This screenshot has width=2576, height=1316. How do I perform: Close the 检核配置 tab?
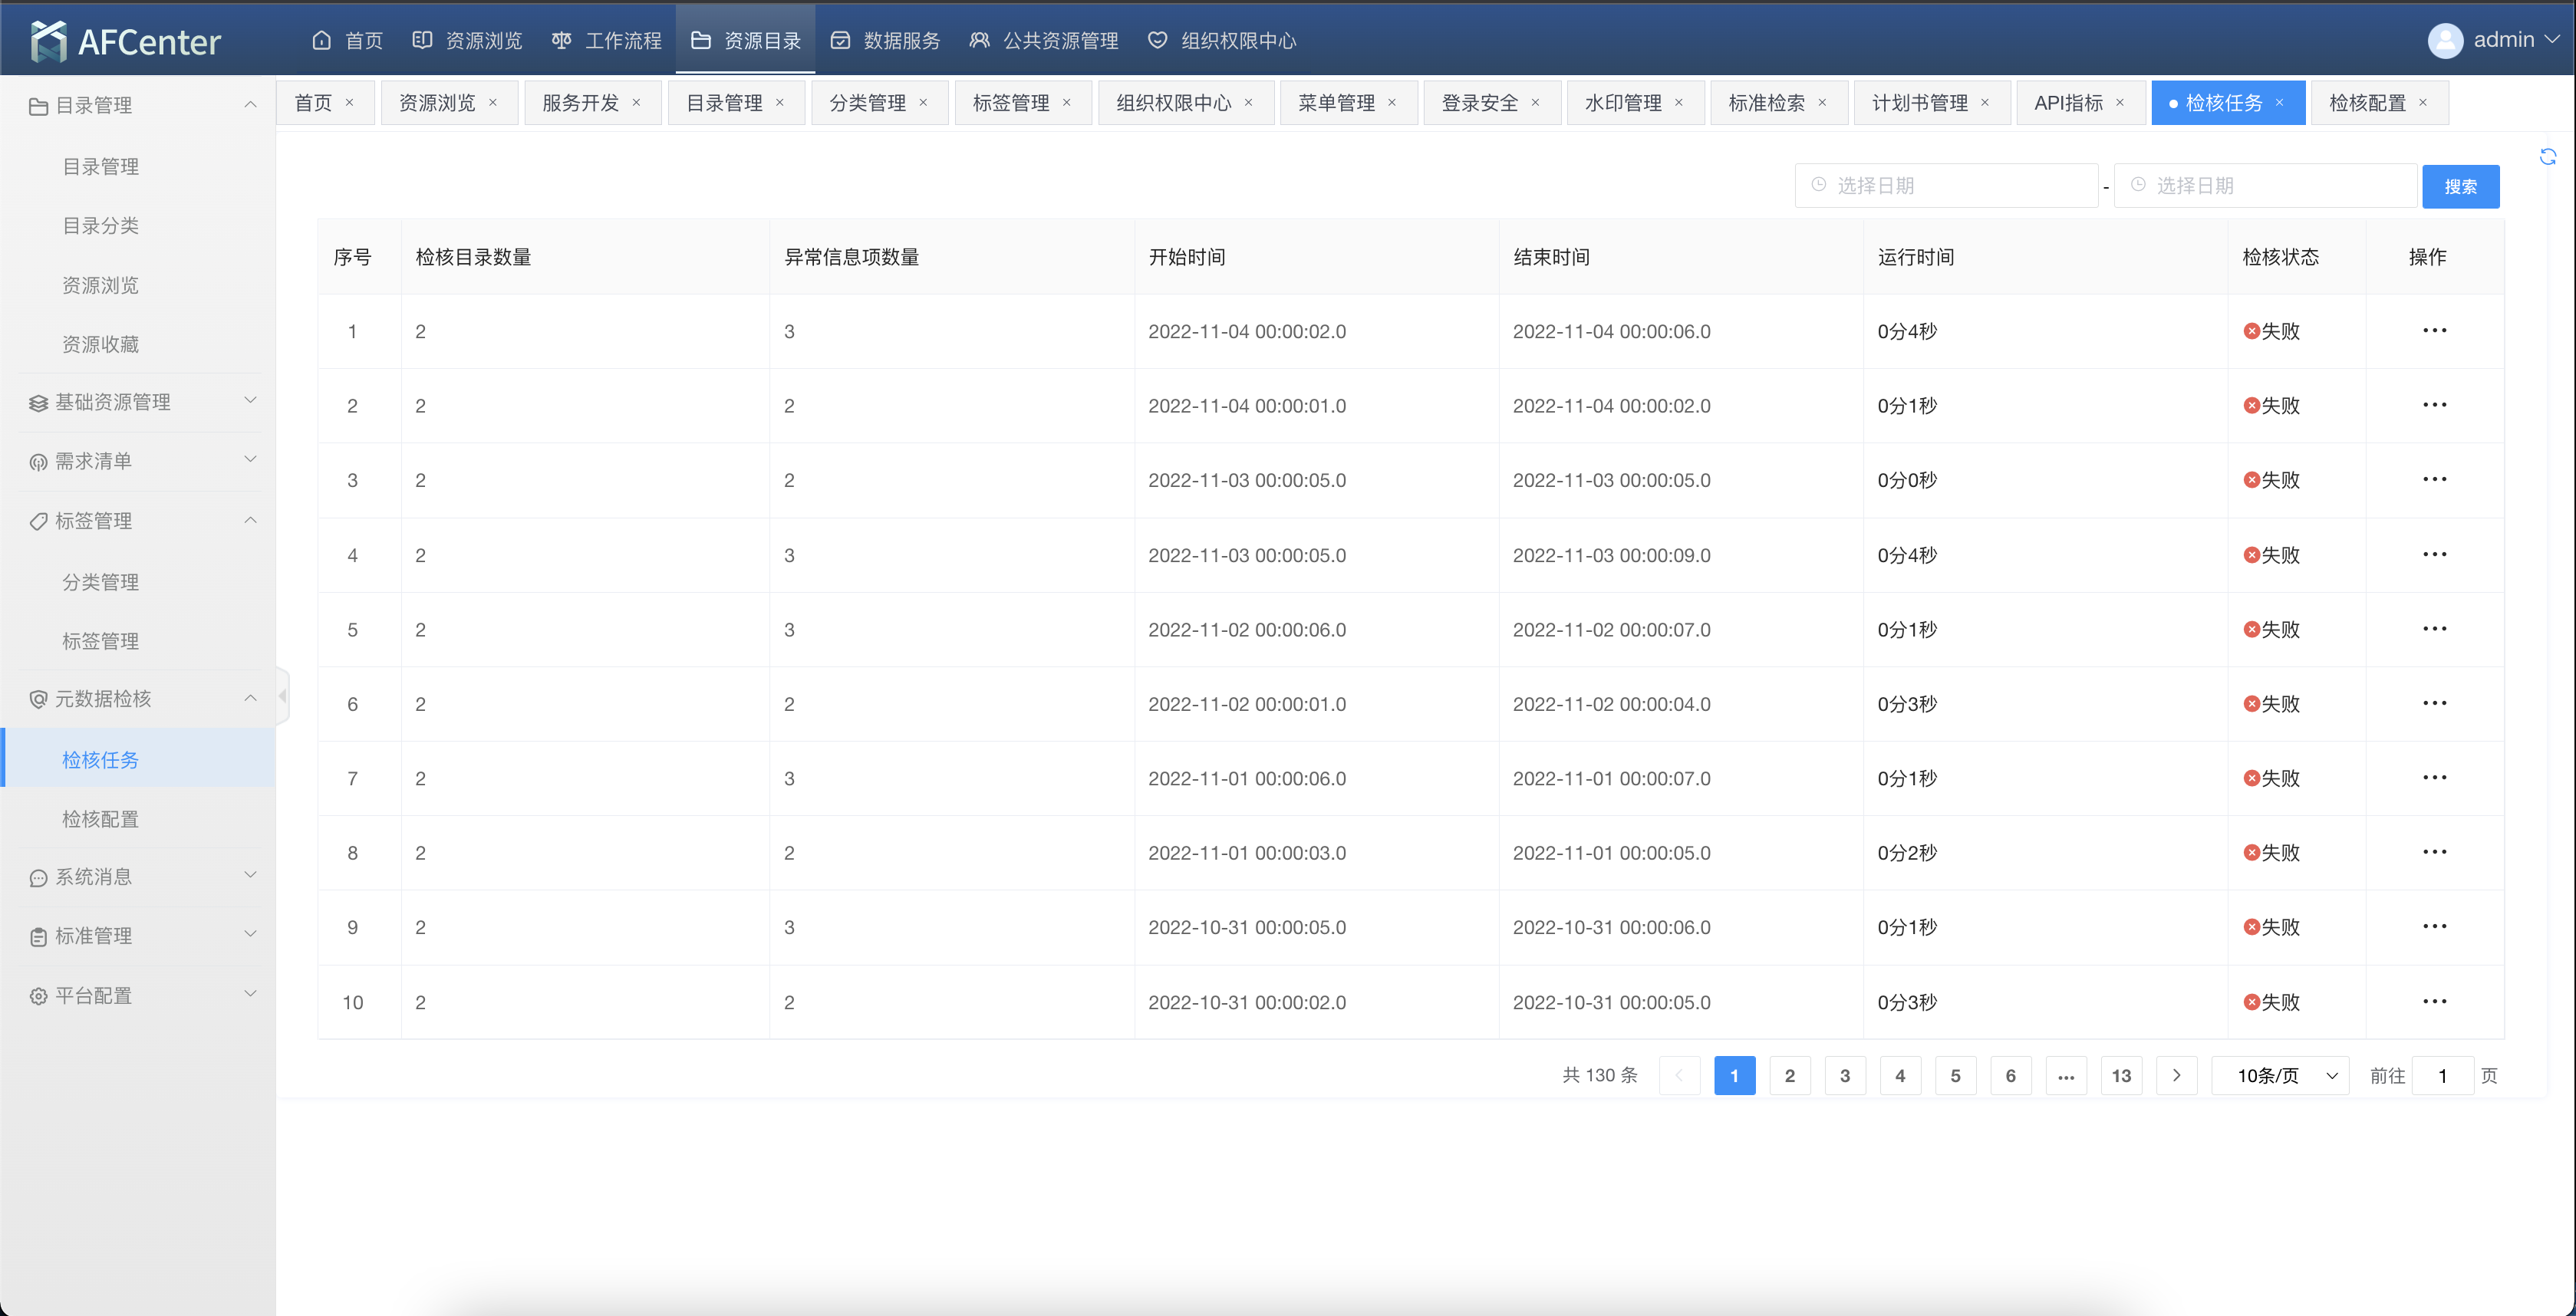(x=2422, y=102)
